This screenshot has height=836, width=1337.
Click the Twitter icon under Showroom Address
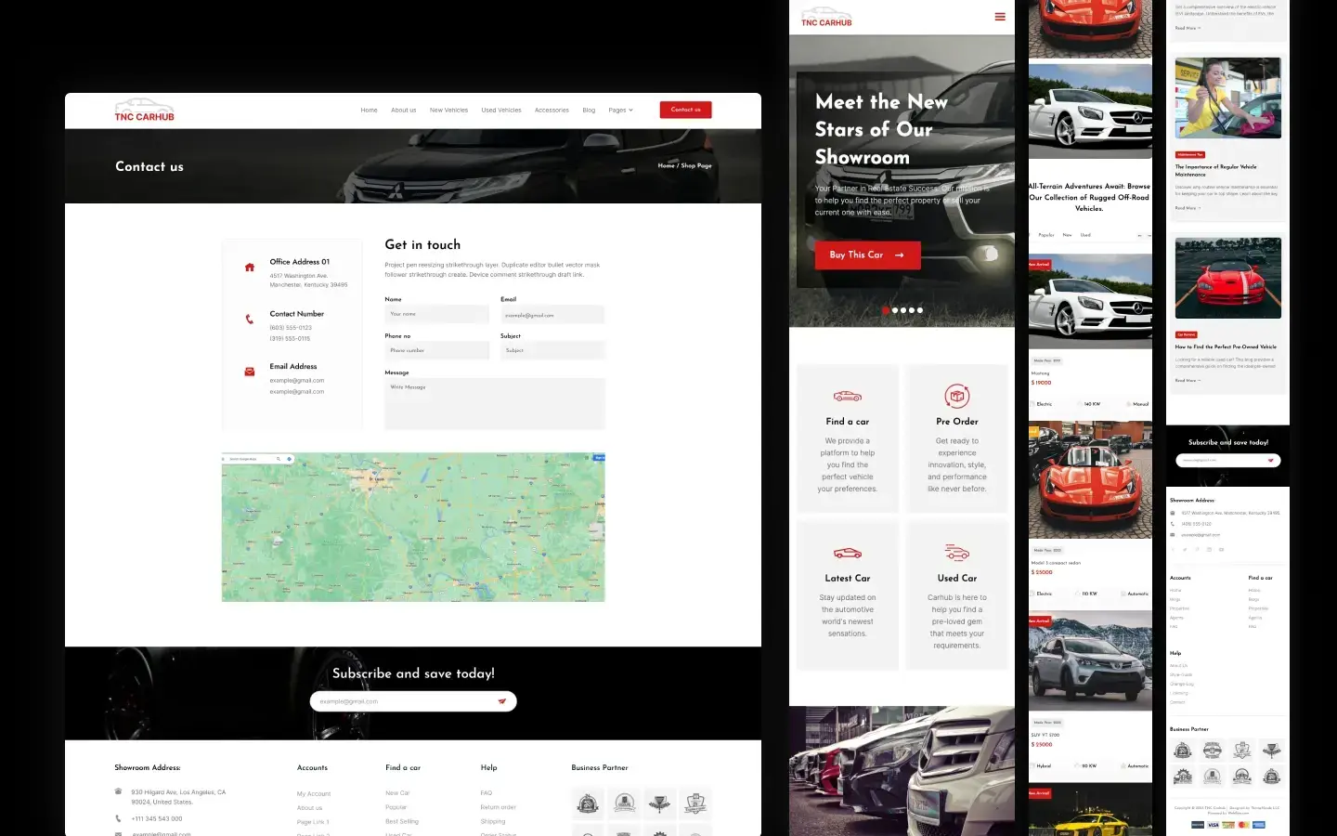coord(1186,549)
